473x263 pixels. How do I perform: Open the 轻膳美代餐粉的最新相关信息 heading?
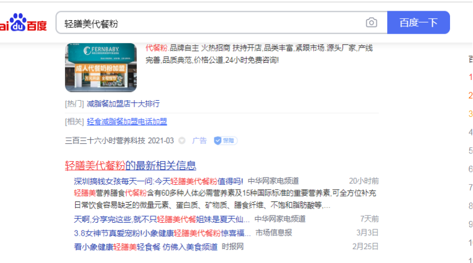[x=130, y=166]
